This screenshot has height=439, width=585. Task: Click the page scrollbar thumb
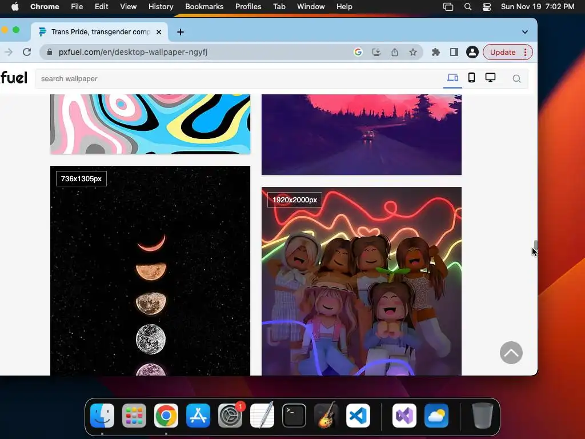coord(535,246)
